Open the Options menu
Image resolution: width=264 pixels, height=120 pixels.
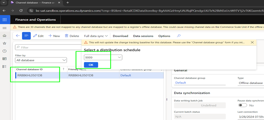click(164, 36)
